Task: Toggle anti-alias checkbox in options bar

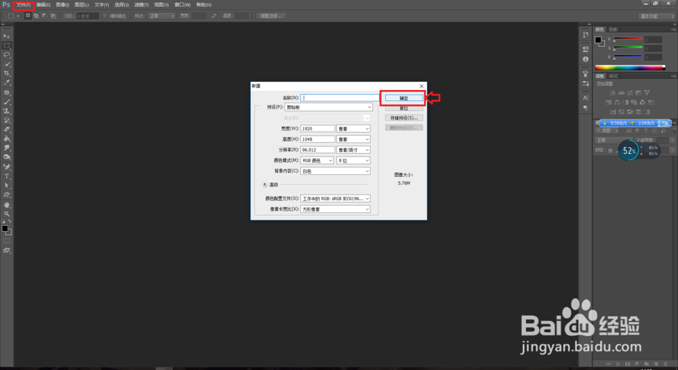Action: (x=104, y=16)
